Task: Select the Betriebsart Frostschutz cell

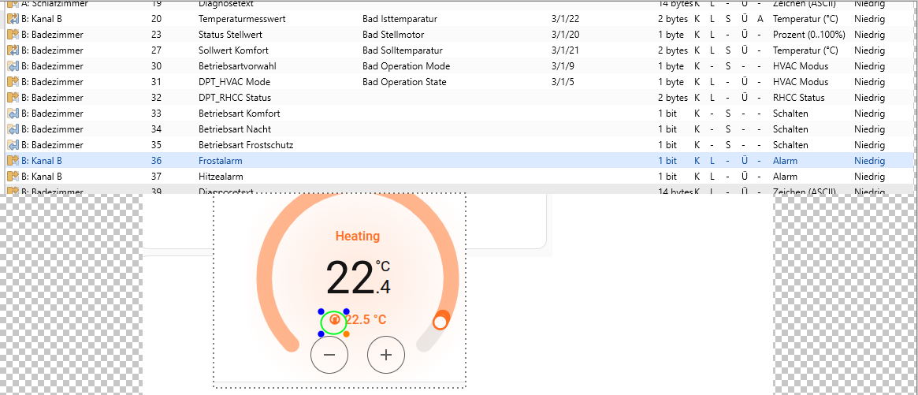Action: click(246, 145)
